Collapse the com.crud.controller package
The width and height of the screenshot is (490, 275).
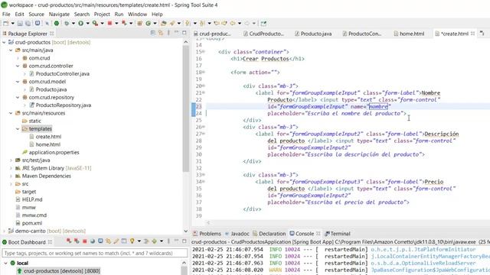(x=18, y=66)
